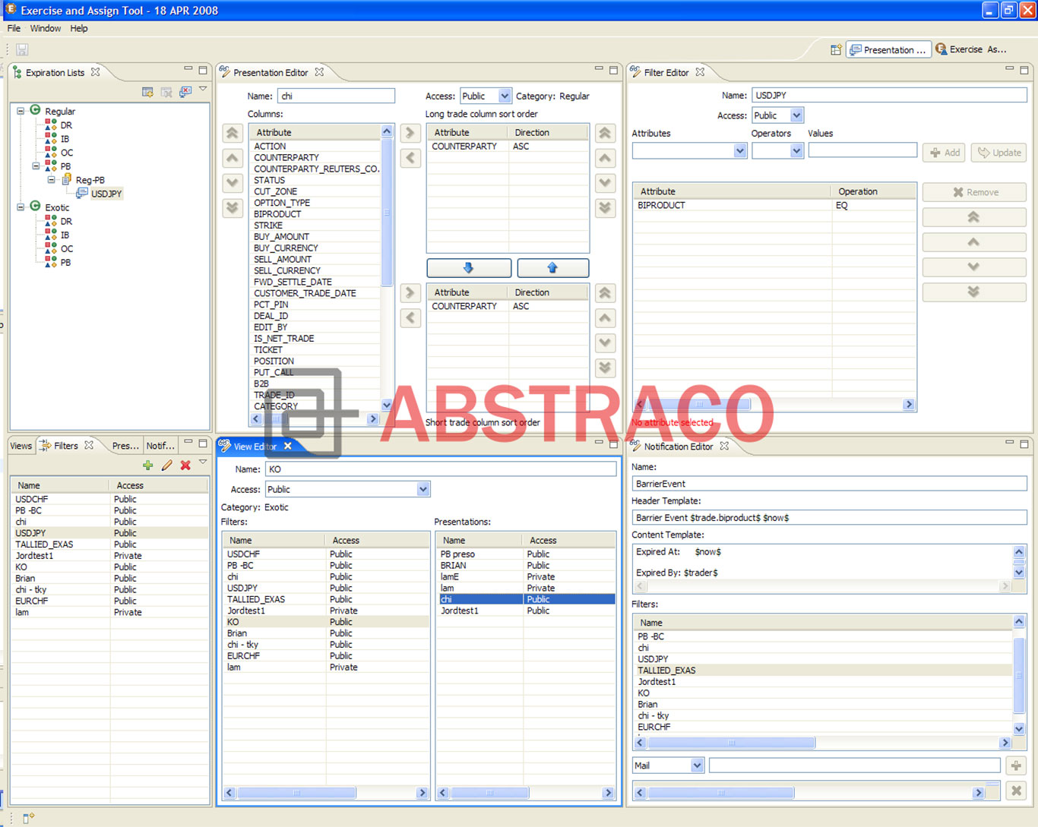Image resolution: width=1038 pixels, height=827 pixels.
Task: Click the Add button in Filter Editor
Action: (944, 152)
